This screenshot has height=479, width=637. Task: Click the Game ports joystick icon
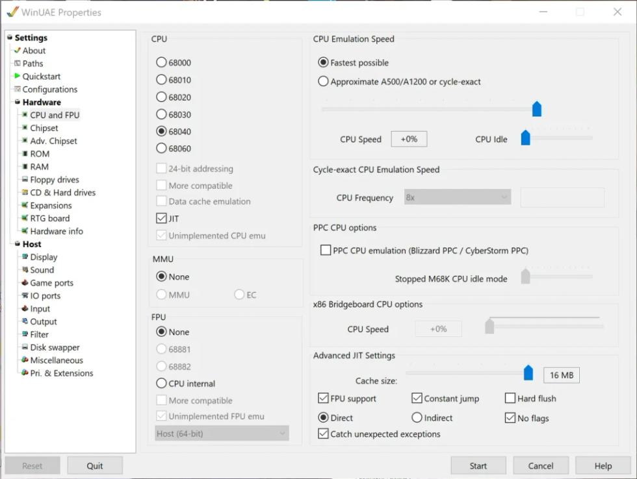[x=25, y=283]
